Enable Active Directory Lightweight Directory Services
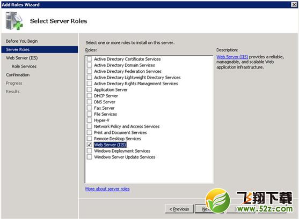This screenshot has width=299, height=219. pyautogui.click(x=89, y=77)
